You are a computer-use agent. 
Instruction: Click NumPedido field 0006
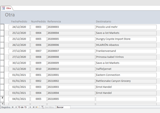tap(38, 45)
